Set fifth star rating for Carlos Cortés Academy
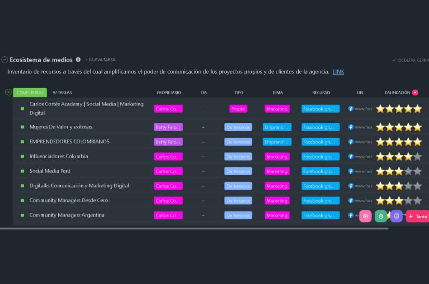This screenshot has height=284, width=429. 418,109
